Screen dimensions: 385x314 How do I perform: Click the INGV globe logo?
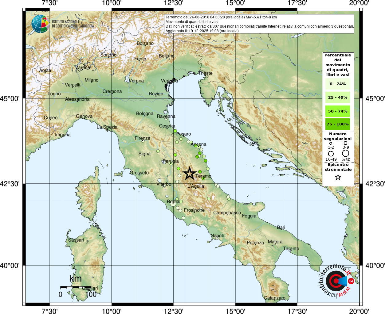coord(40,24)
